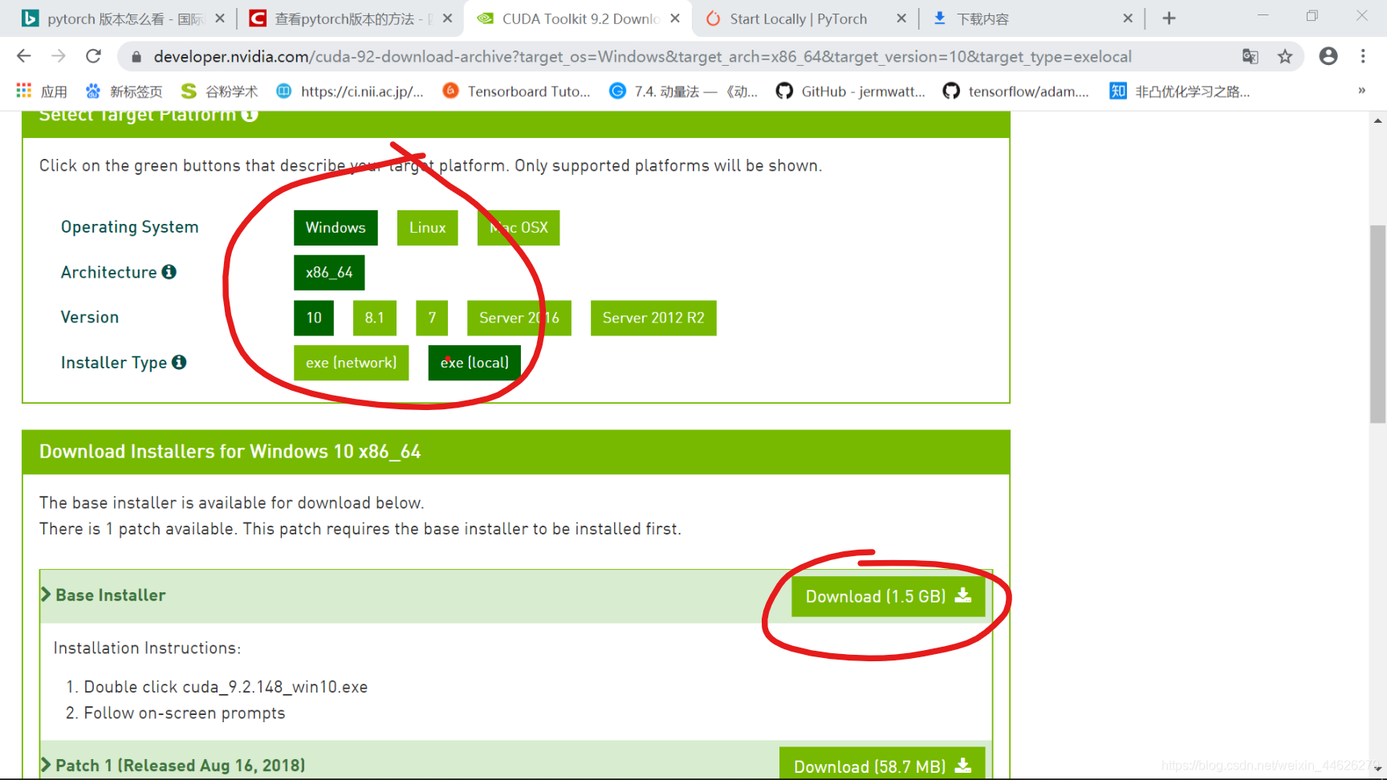Open the 谷粉学术 bookmark
The height and width of the screenshot is (780, 1387).
pos(219,91)
